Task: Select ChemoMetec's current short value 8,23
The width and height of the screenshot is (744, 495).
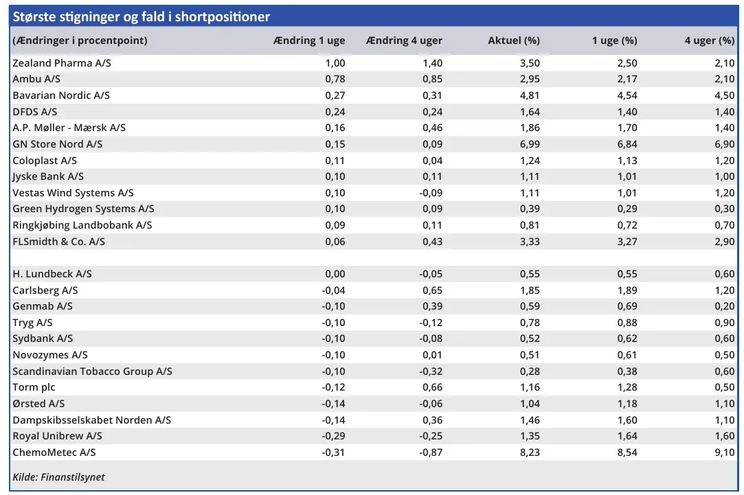Action: [x=530, y=452]
